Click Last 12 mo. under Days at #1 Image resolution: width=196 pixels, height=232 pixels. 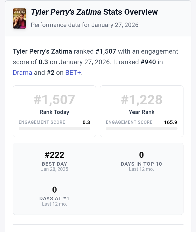tap(54, 204)
